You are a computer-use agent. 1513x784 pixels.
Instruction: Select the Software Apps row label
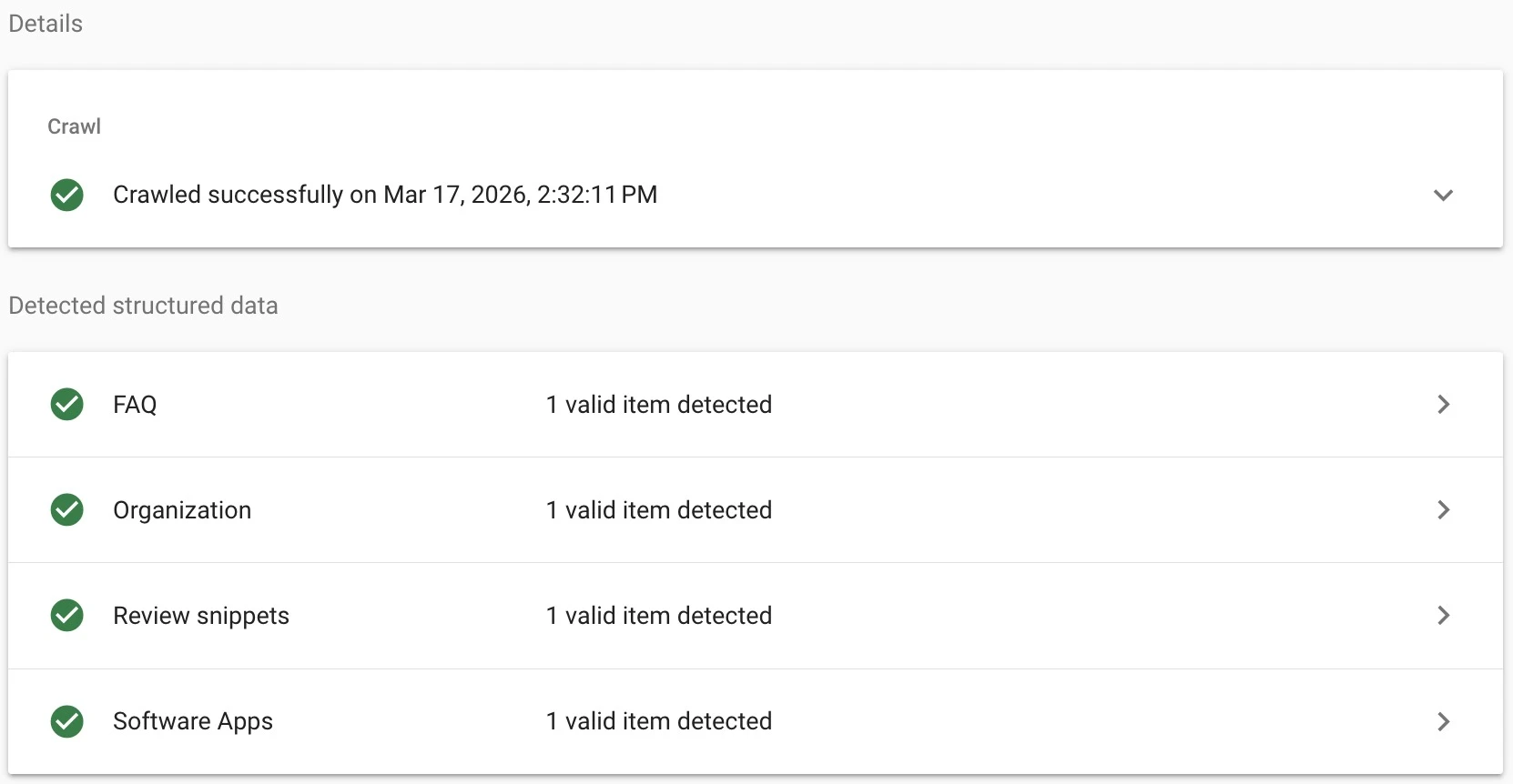pos(193,721)
